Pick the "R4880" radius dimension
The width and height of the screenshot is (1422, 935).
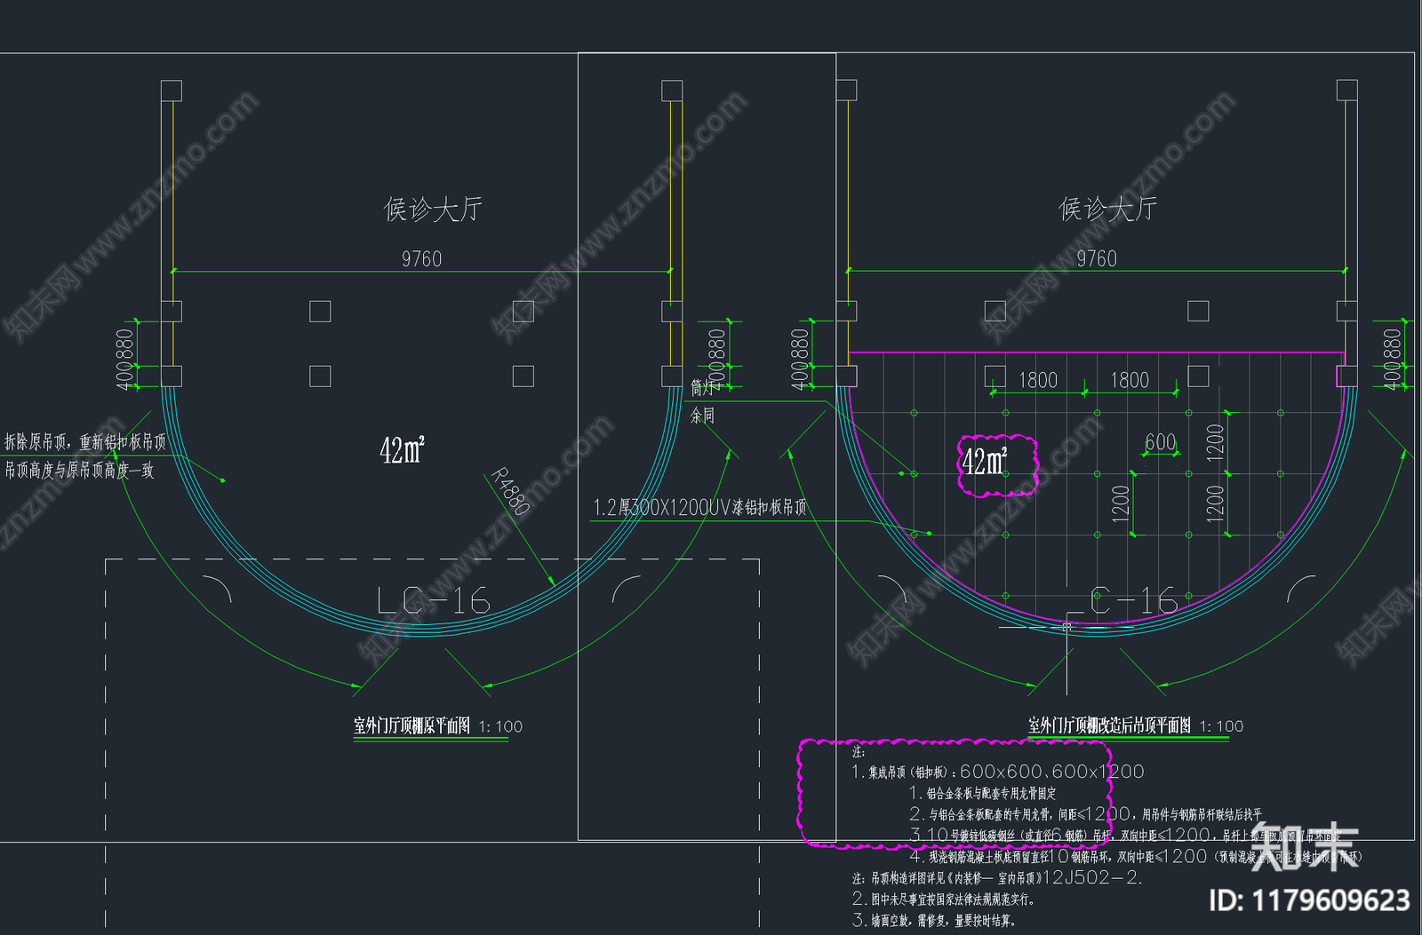511,492
